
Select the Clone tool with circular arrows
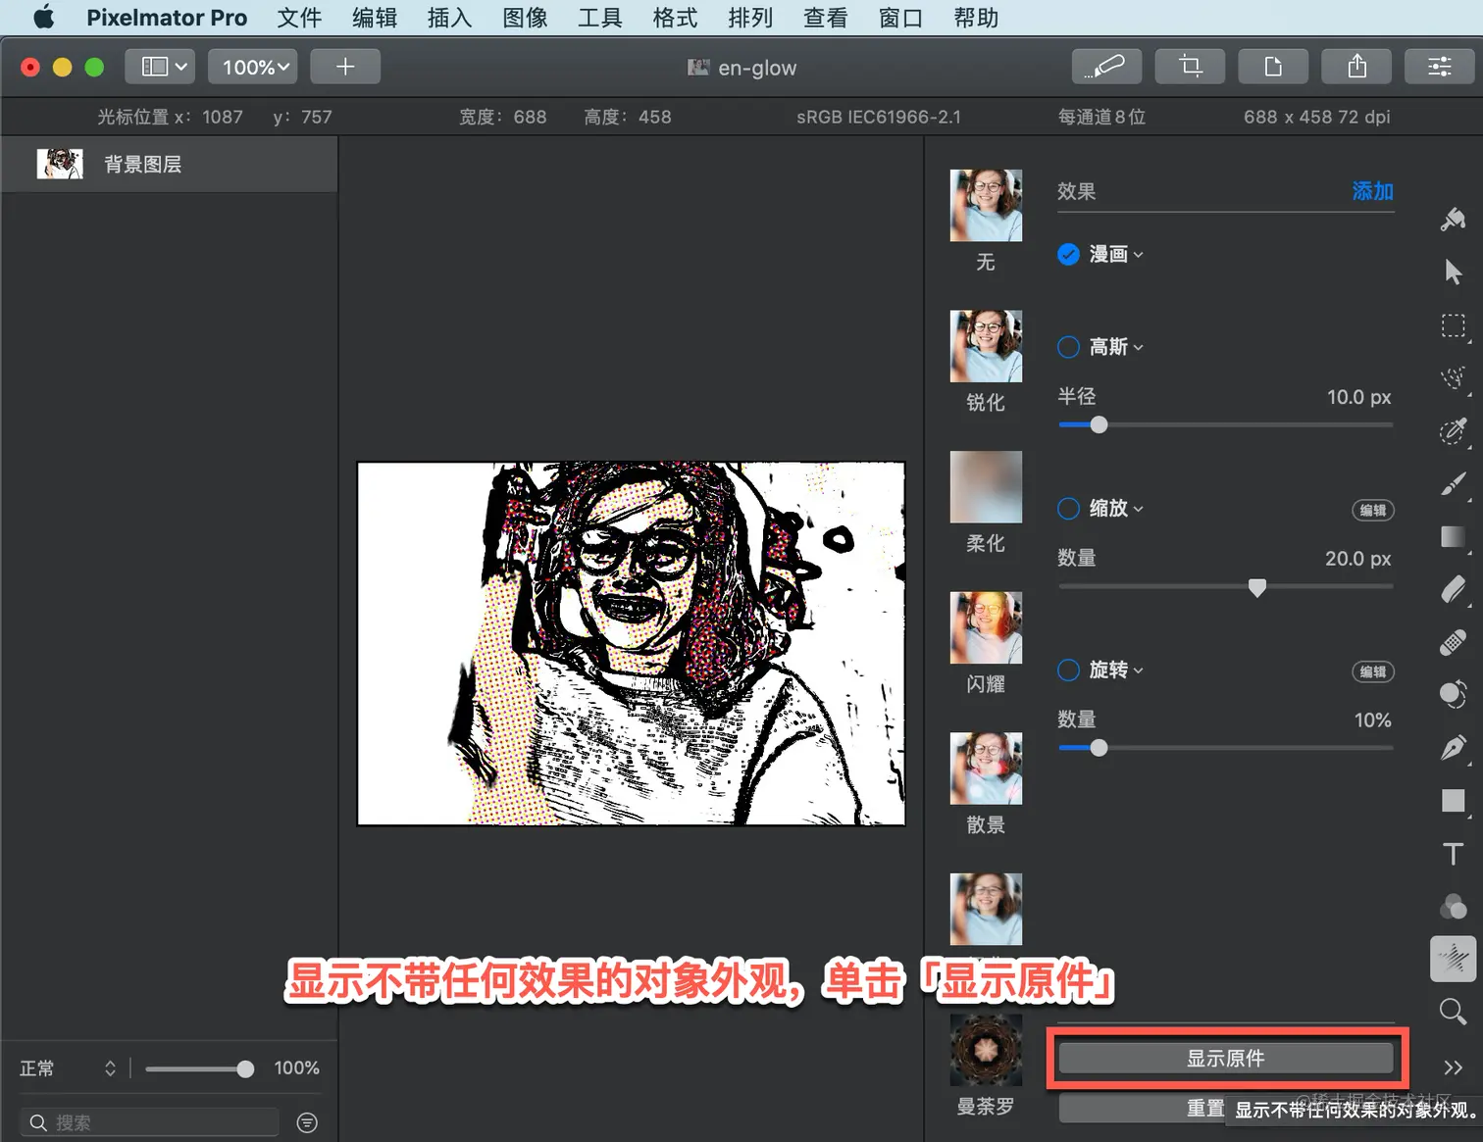click(x=1453, y=695)
